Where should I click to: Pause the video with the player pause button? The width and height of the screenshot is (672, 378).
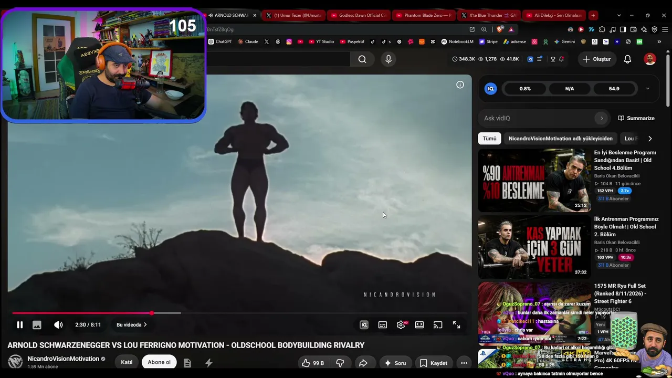[19, 325]
